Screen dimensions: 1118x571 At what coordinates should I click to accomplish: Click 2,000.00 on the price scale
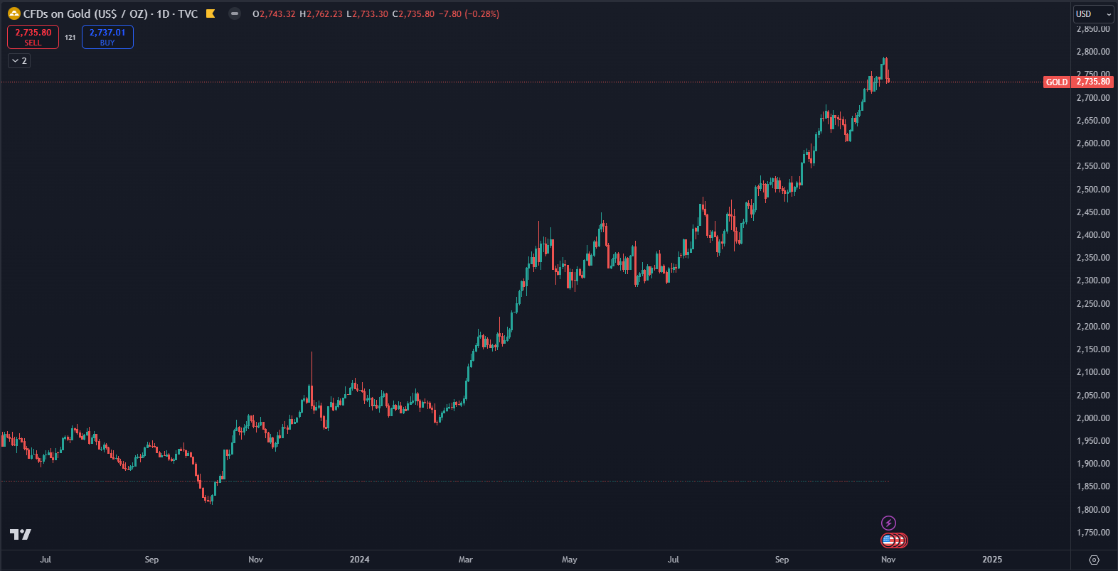tap(1093, 418)
